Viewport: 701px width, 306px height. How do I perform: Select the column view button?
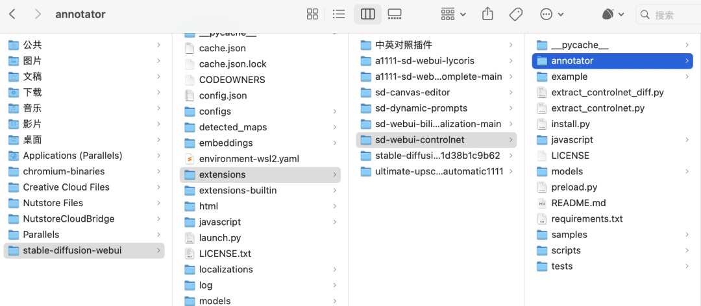pos(367,14)
